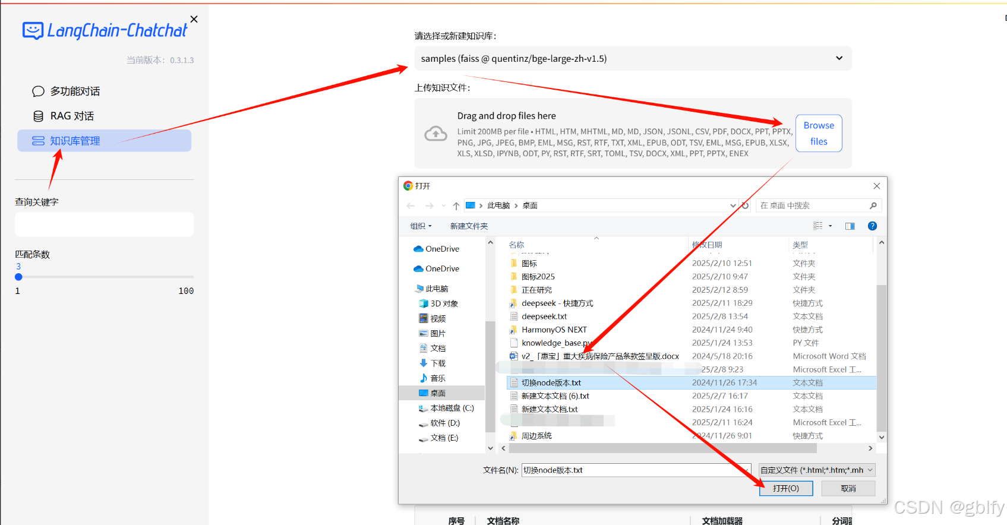
Task: Select the deepseek.txt file
Action: 538,317
